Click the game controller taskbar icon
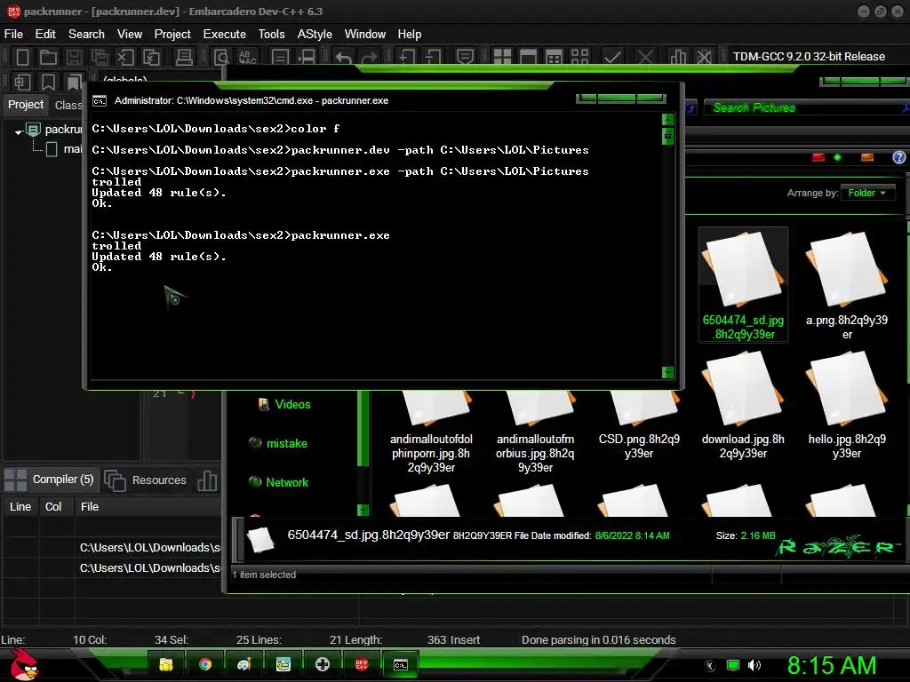The width and height of the screenshot is (910, 682). click(x=322, y=664)
